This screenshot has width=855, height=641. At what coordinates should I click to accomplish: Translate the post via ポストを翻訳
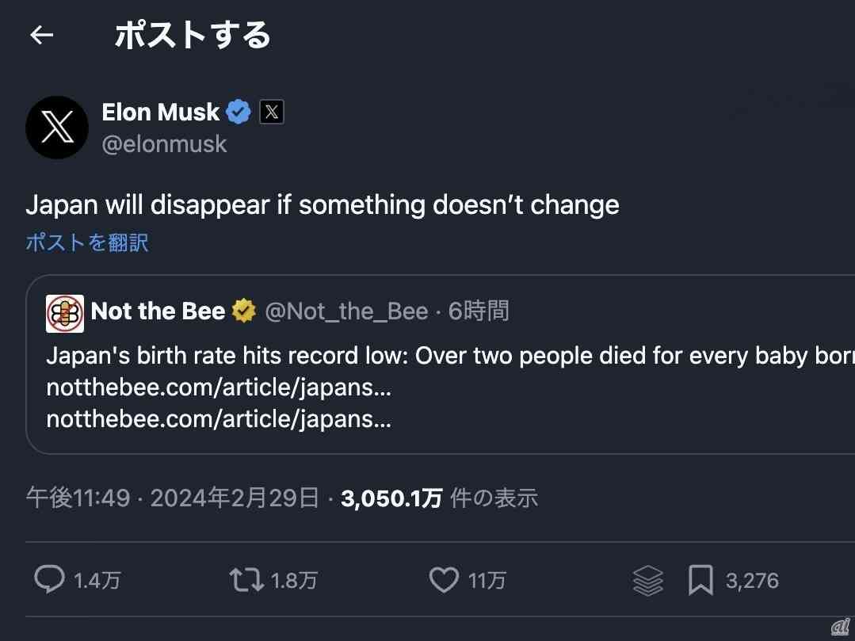(86, 242)
